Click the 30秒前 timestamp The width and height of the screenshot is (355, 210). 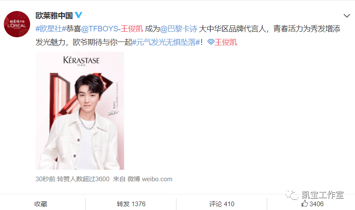click(x=45, y=179)
